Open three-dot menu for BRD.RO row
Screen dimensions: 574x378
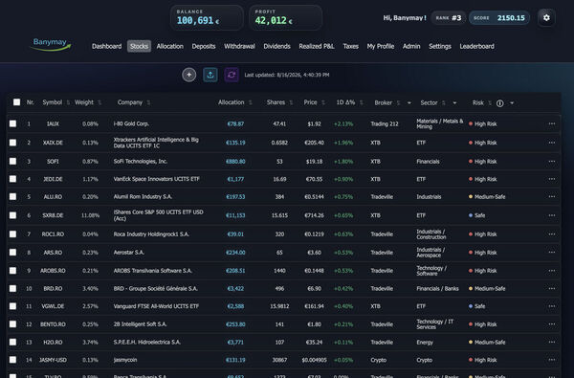click(x=552, y=288)
